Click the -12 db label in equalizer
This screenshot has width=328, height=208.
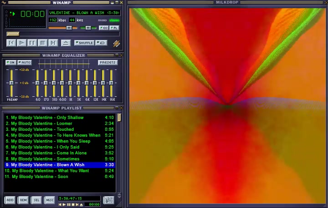click(24, 96)
